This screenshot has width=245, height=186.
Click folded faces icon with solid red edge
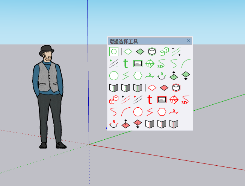[174, 124]
